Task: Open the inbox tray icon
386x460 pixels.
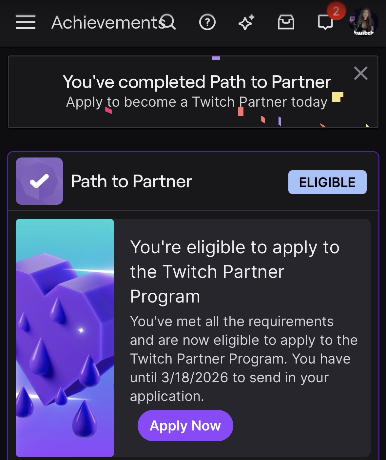Action: (x=286, y=22)
